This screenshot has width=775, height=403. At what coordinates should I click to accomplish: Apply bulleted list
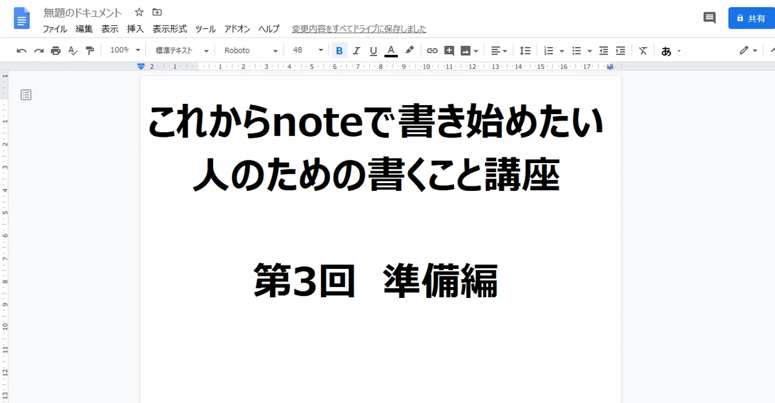pyautogui.click(x=577, y=50)
